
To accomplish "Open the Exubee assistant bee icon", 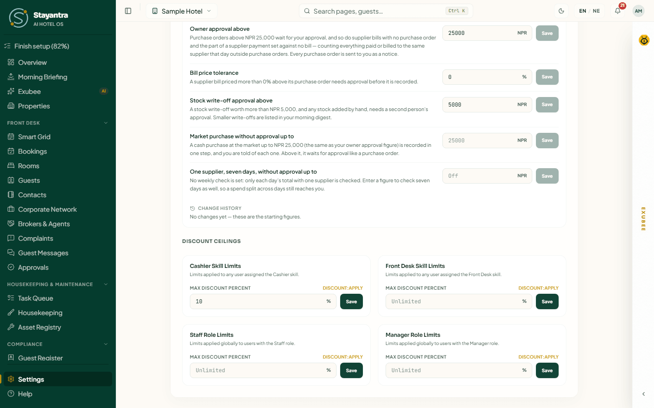I will pos(644,40).
